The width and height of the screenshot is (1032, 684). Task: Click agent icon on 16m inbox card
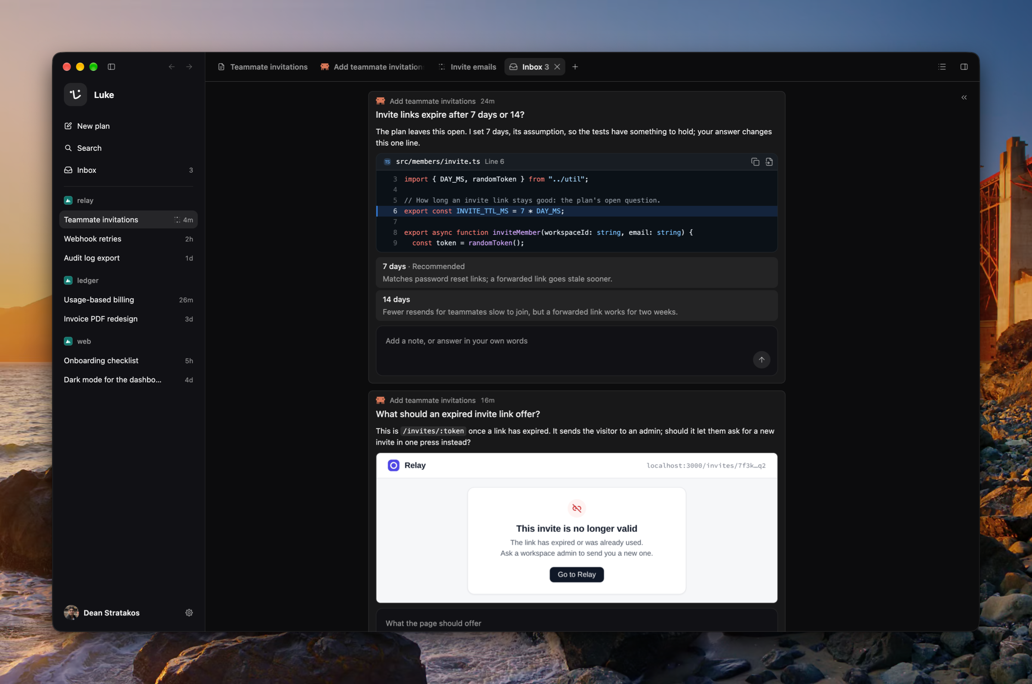tap(381, 400)
